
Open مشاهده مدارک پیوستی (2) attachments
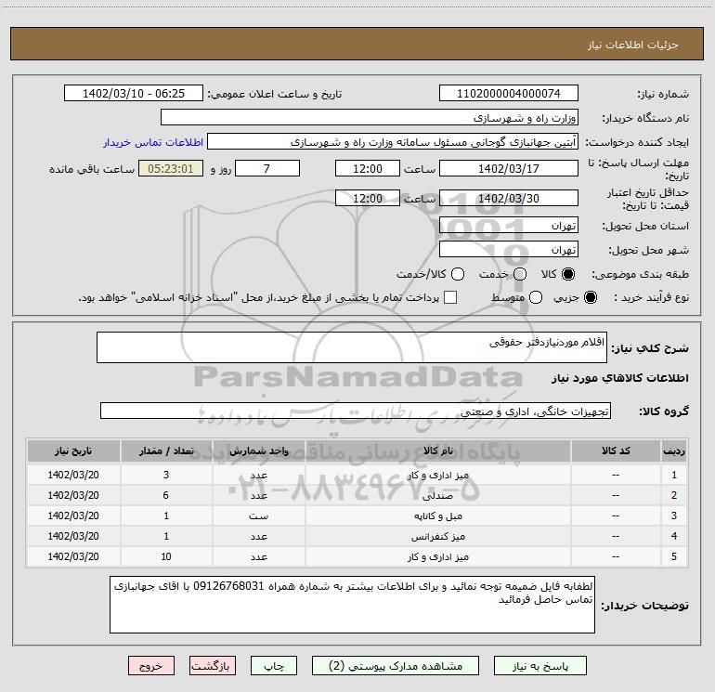[396, 666]
